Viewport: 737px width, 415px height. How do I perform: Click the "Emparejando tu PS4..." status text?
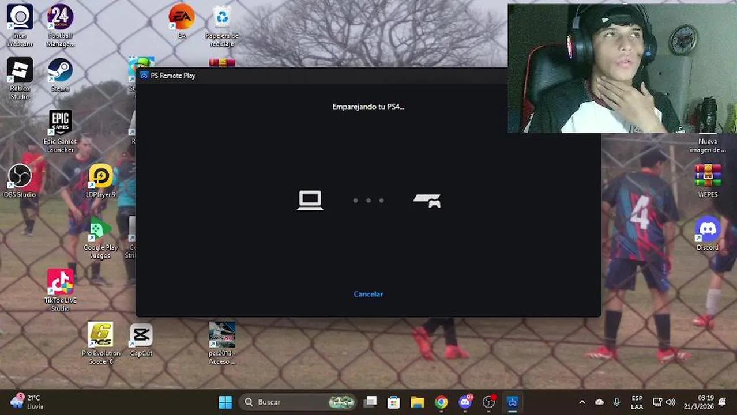tap(368, 107)
